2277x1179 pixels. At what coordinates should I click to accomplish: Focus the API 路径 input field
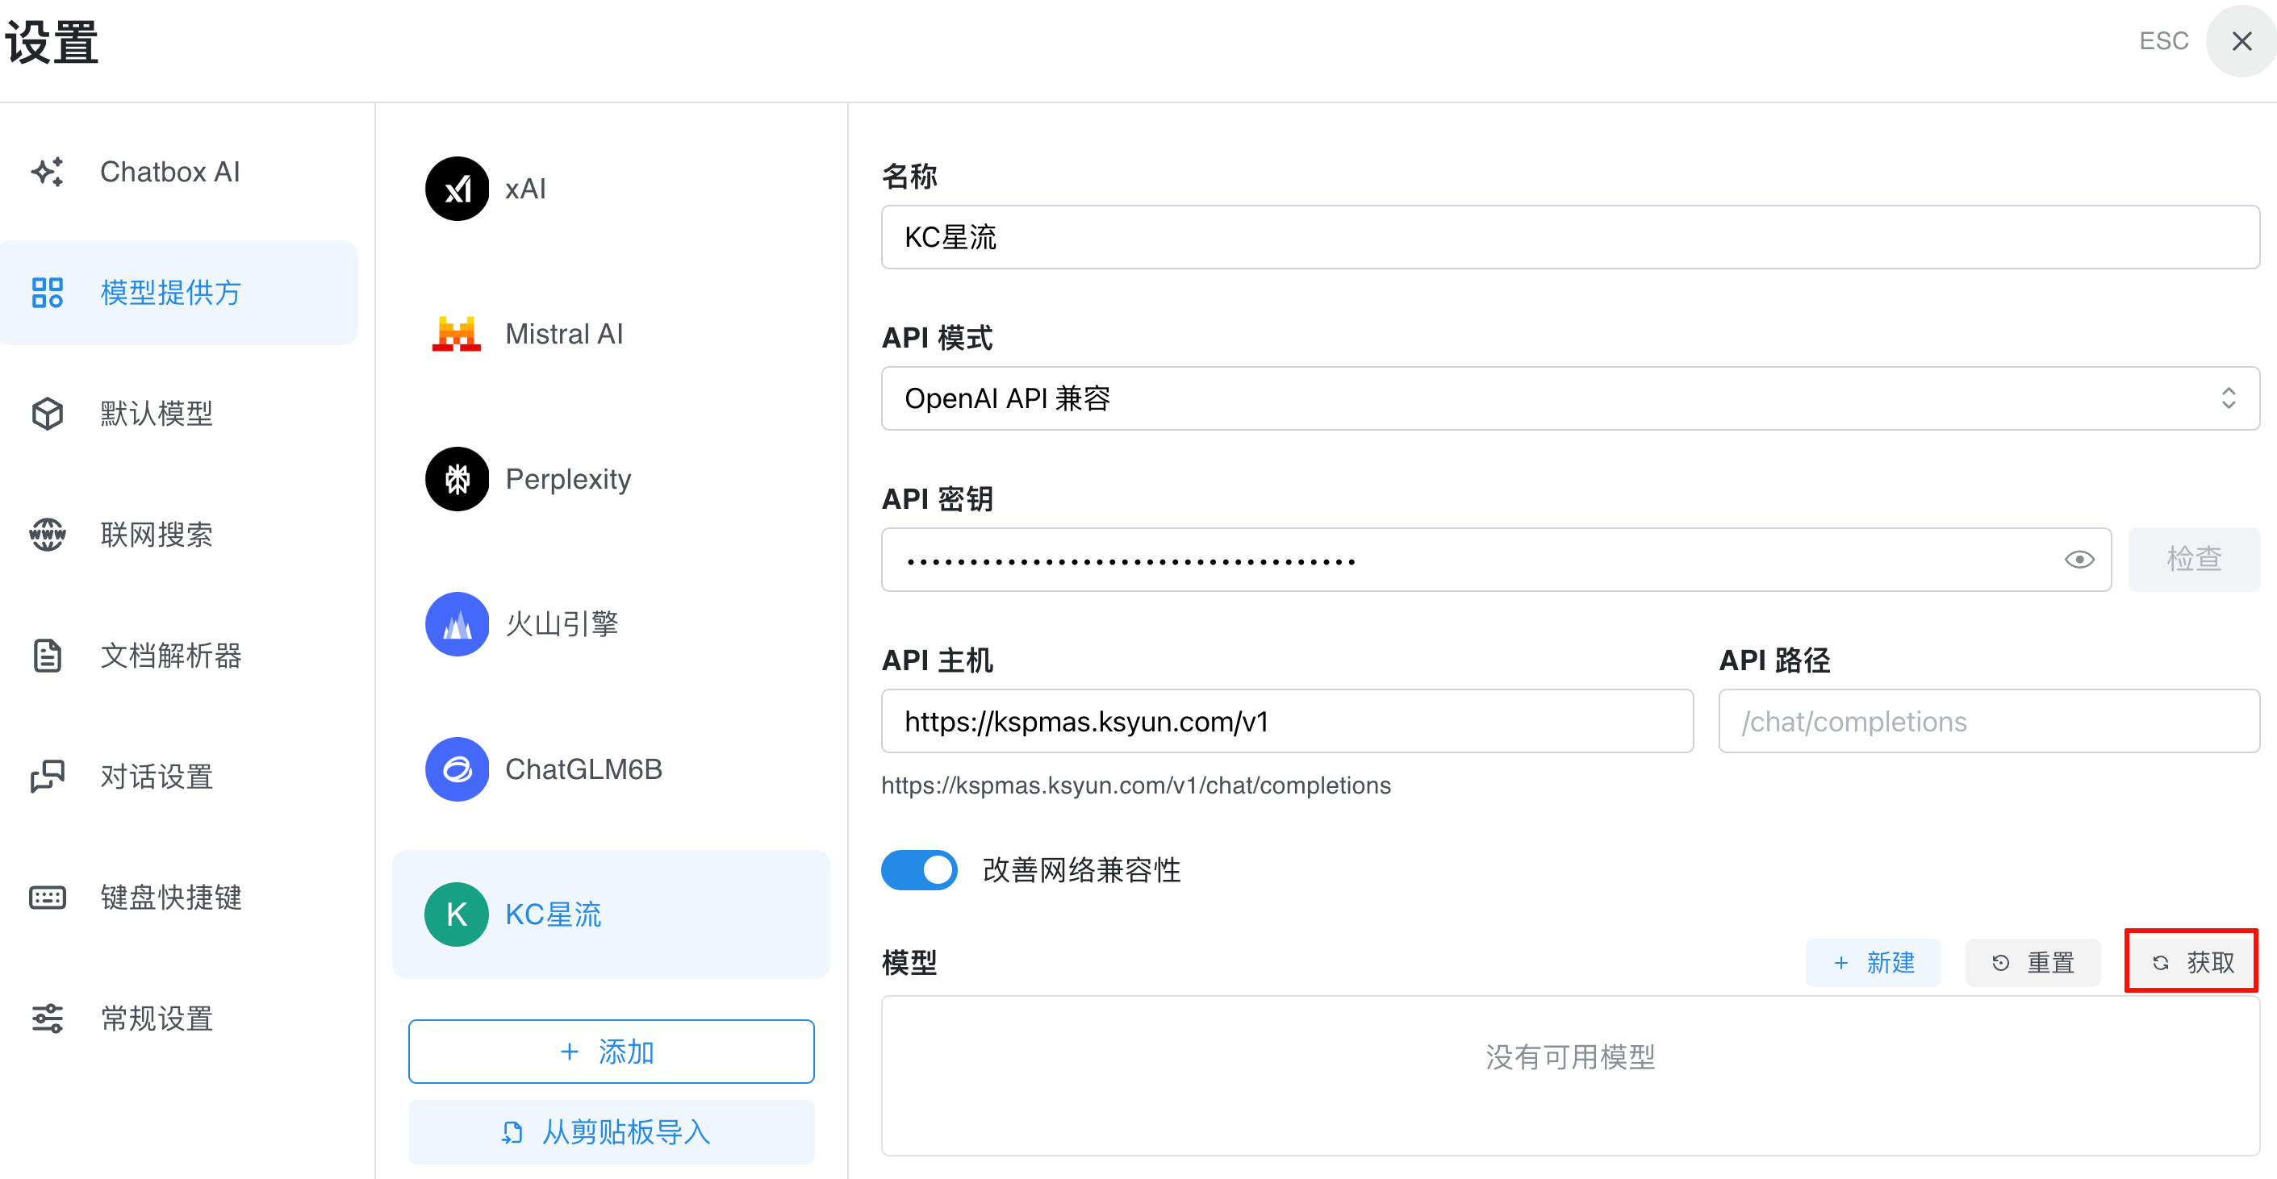click(x=1989, y=722)
